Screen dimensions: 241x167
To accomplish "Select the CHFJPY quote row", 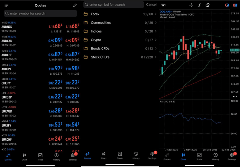I will click(x=40, y=84).
